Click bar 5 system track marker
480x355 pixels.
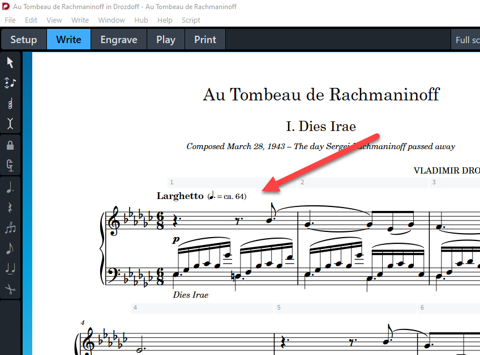[345, 308]
